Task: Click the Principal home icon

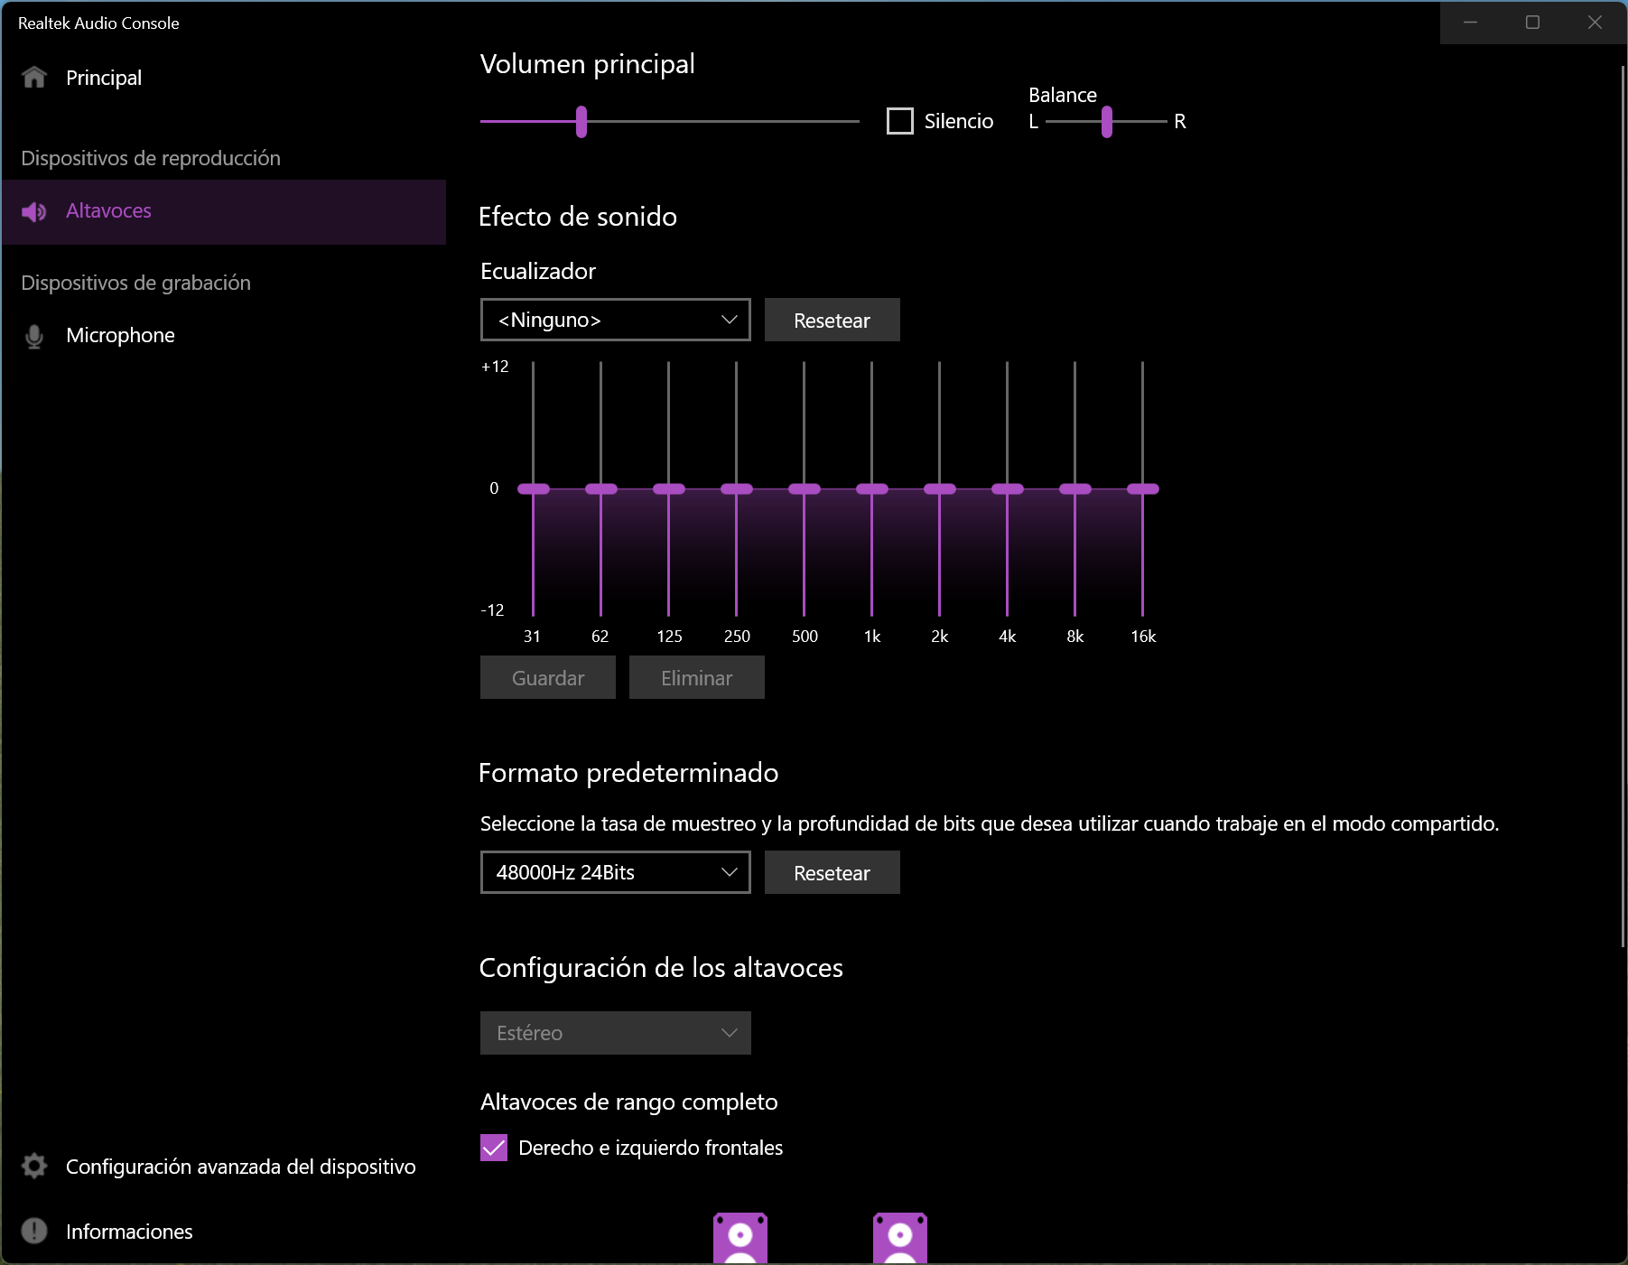Action: 34,78
